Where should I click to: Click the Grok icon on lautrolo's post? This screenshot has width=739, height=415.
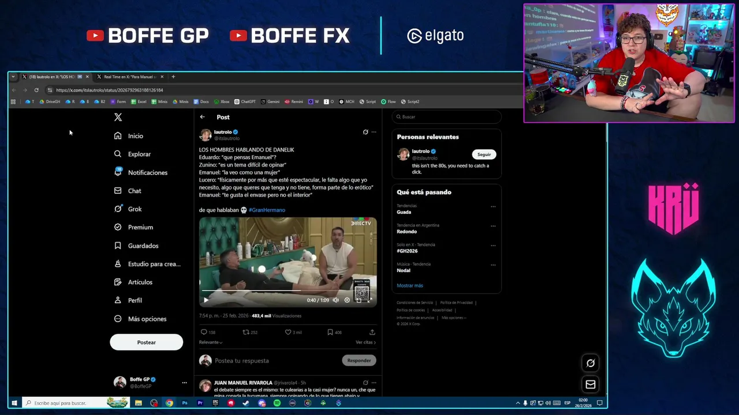click(365, 132)
